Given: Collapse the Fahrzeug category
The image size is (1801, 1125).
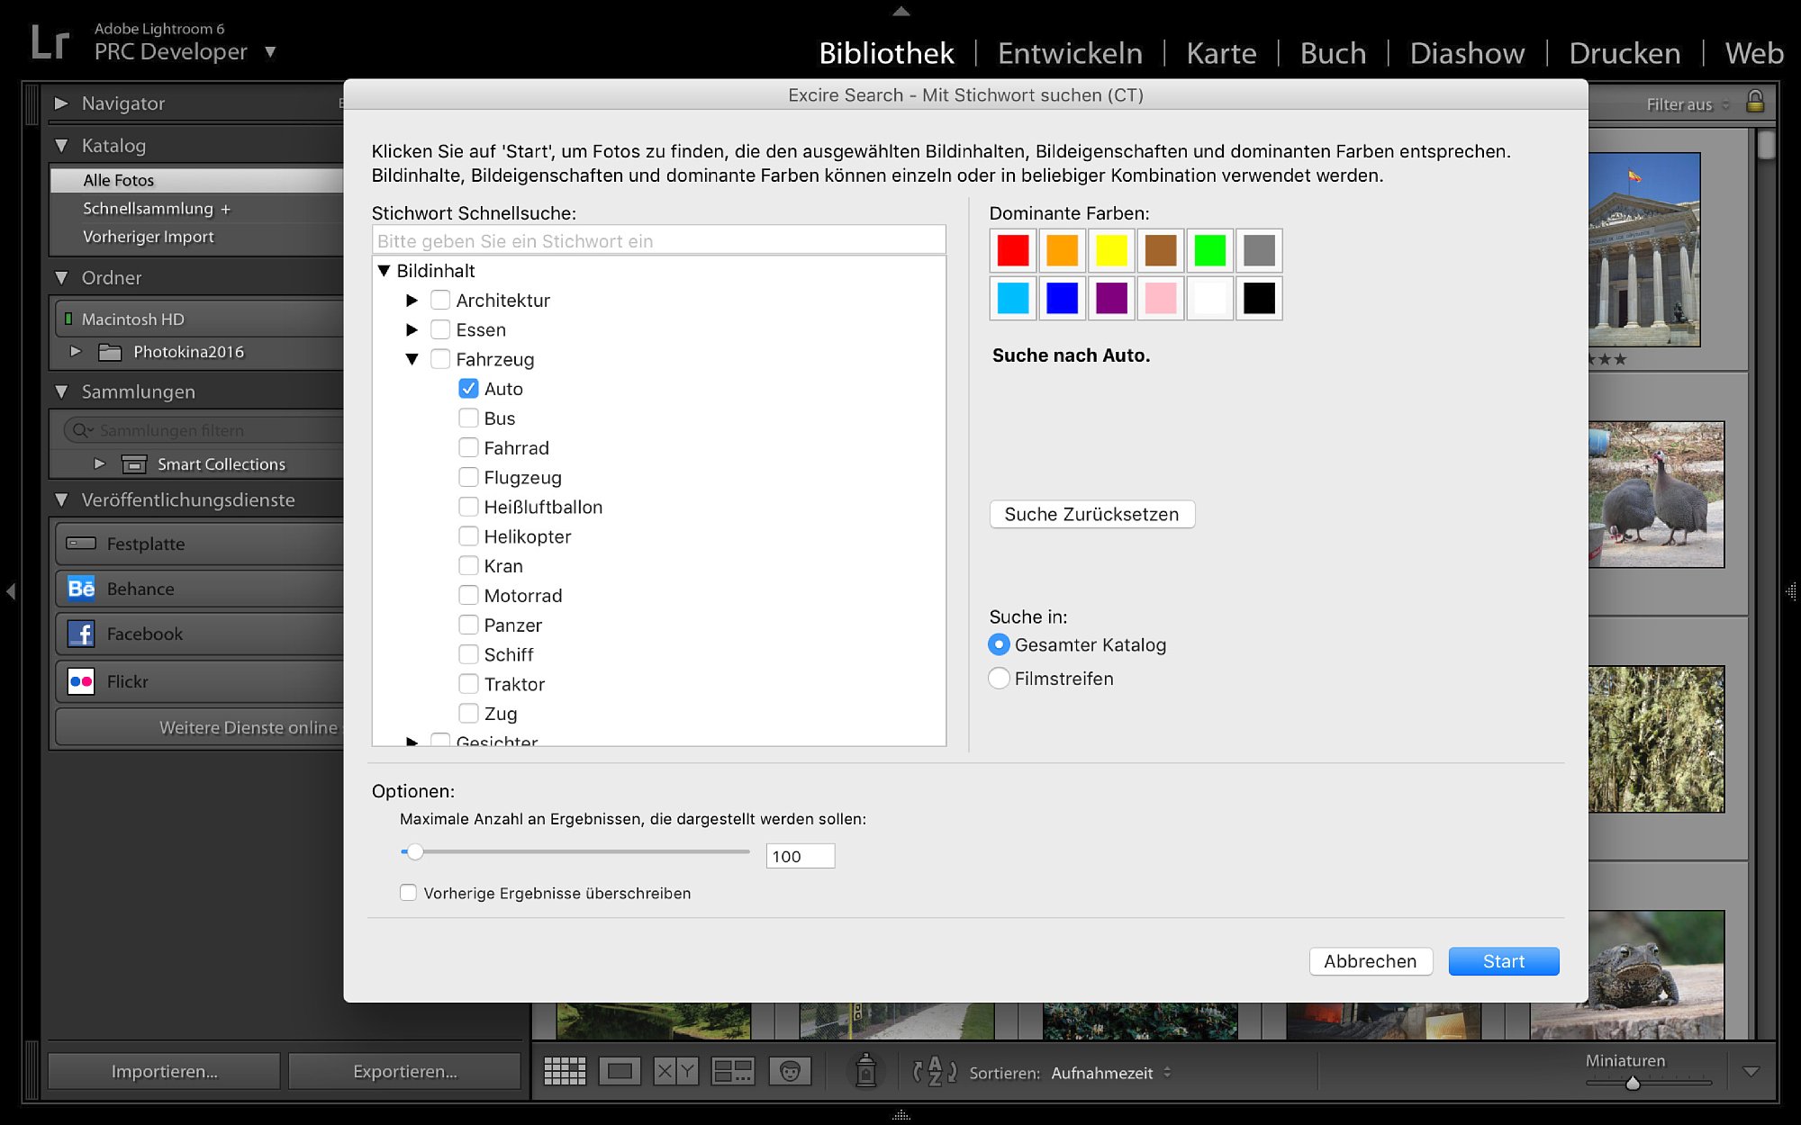Looking at the screenshot, I should (x=412, y=359).
